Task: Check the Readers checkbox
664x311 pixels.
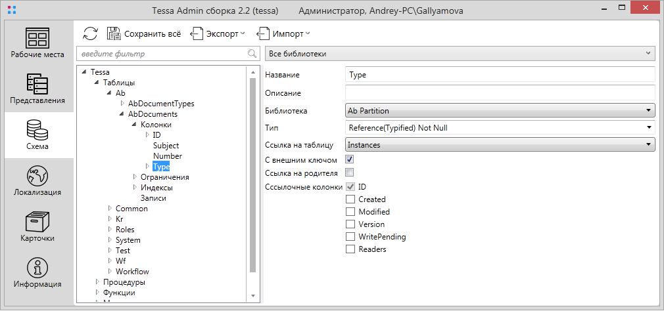Action: (350, 249)
